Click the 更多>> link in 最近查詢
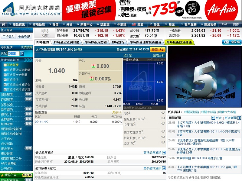 [x=117, y=112]
